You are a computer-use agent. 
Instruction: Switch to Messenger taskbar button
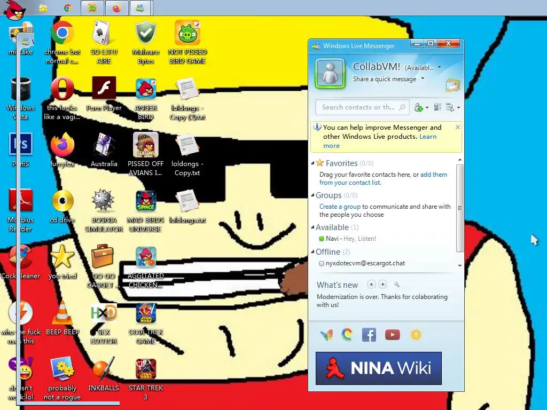(140, 8)
